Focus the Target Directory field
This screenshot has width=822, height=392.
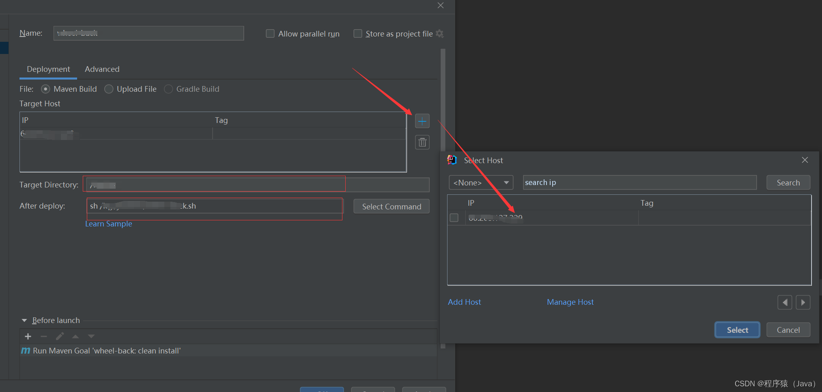(258, 185)
